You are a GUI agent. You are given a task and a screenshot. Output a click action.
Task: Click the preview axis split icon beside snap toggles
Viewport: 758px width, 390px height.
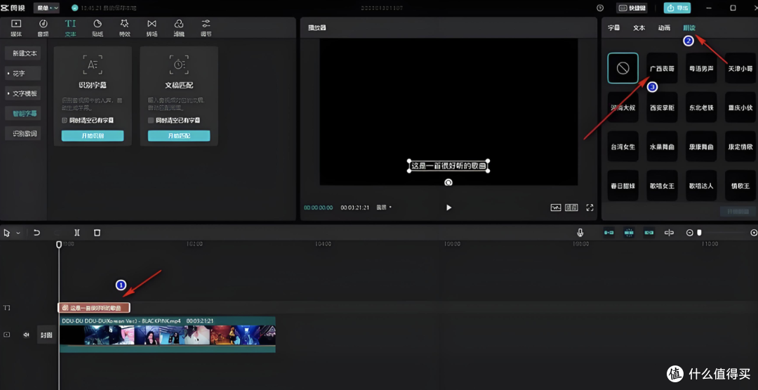[669, 233]
